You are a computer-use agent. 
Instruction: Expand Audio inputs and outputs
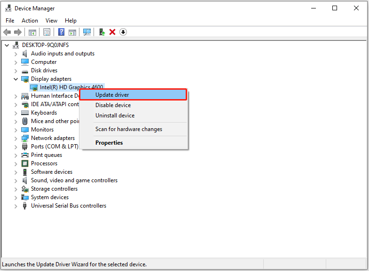pos(16,54)
